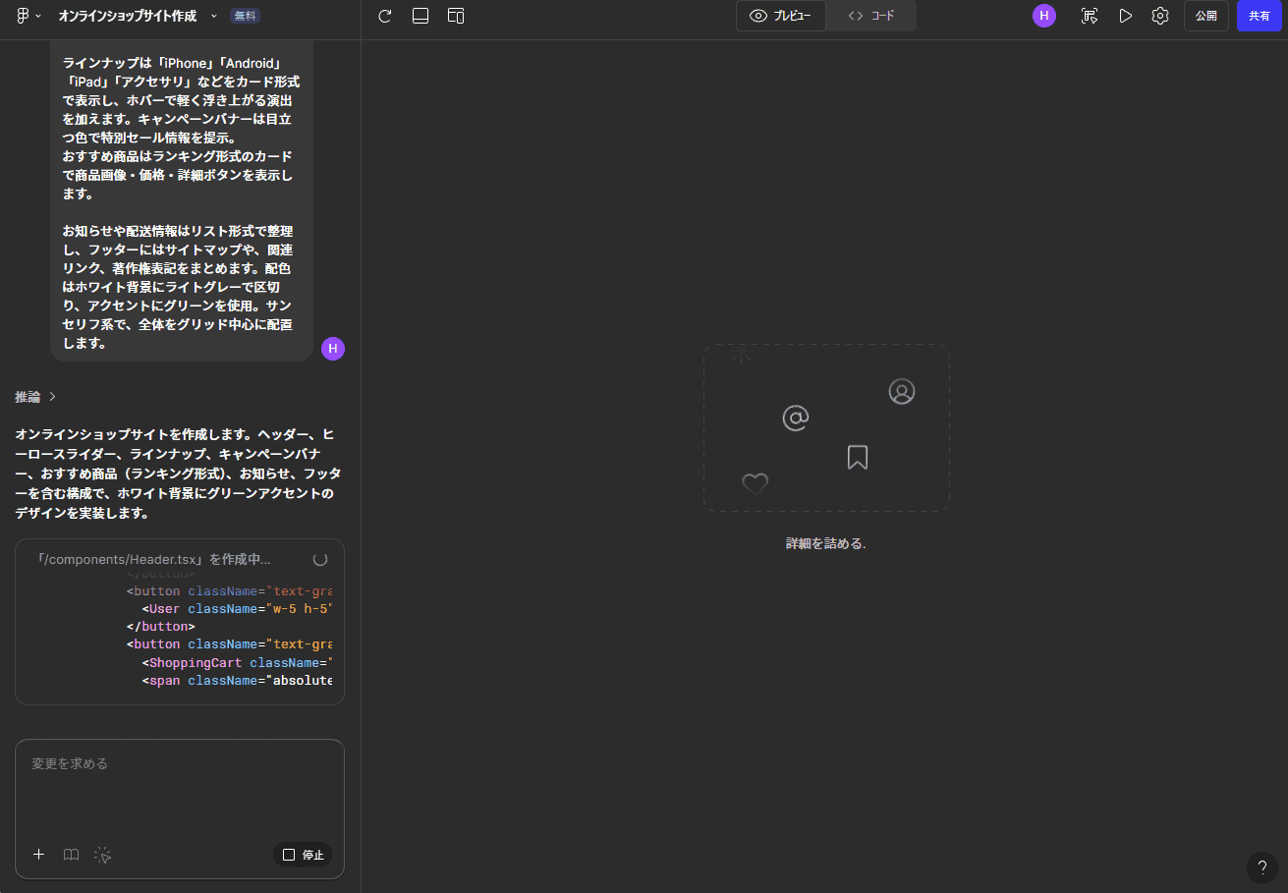
Task: Open the book library icon in chat box
Action: 71,855
